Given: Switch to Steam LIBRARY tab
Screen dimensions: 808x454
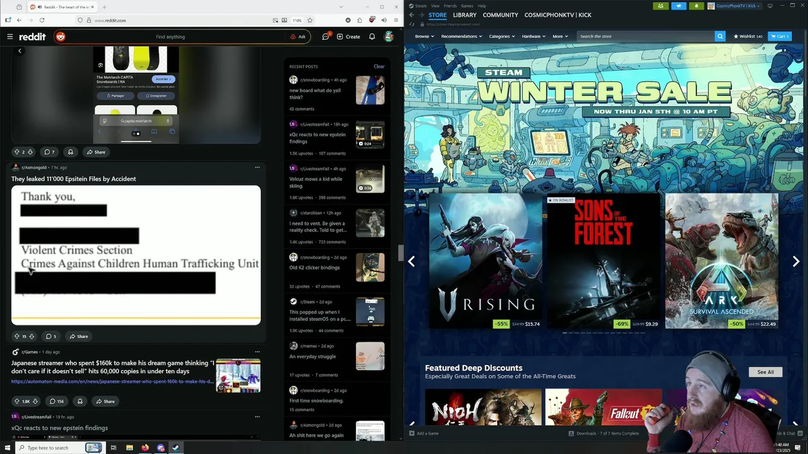Looking at the screenshot, I should [x=465, y=15].
